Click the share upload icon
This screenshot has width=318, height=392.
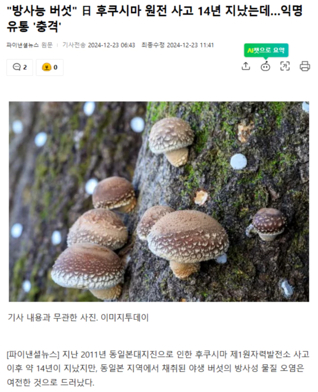coord(246,66)
